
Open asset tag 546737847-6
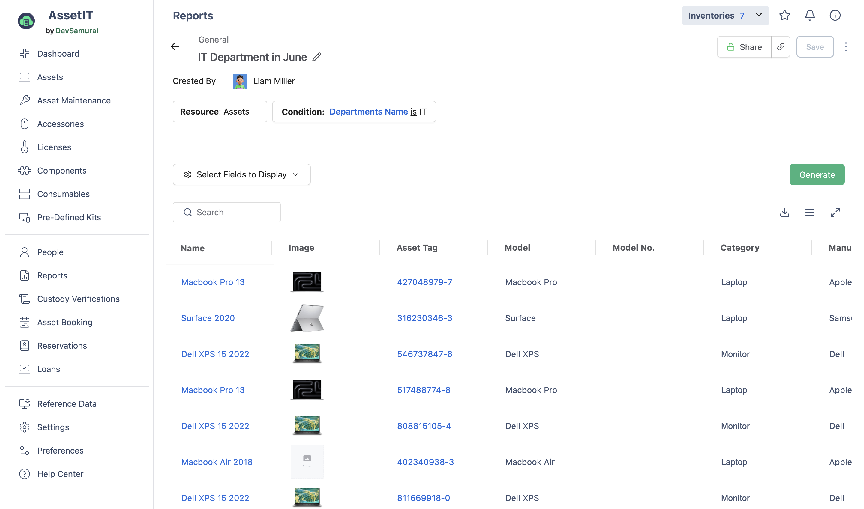(424, 354)
